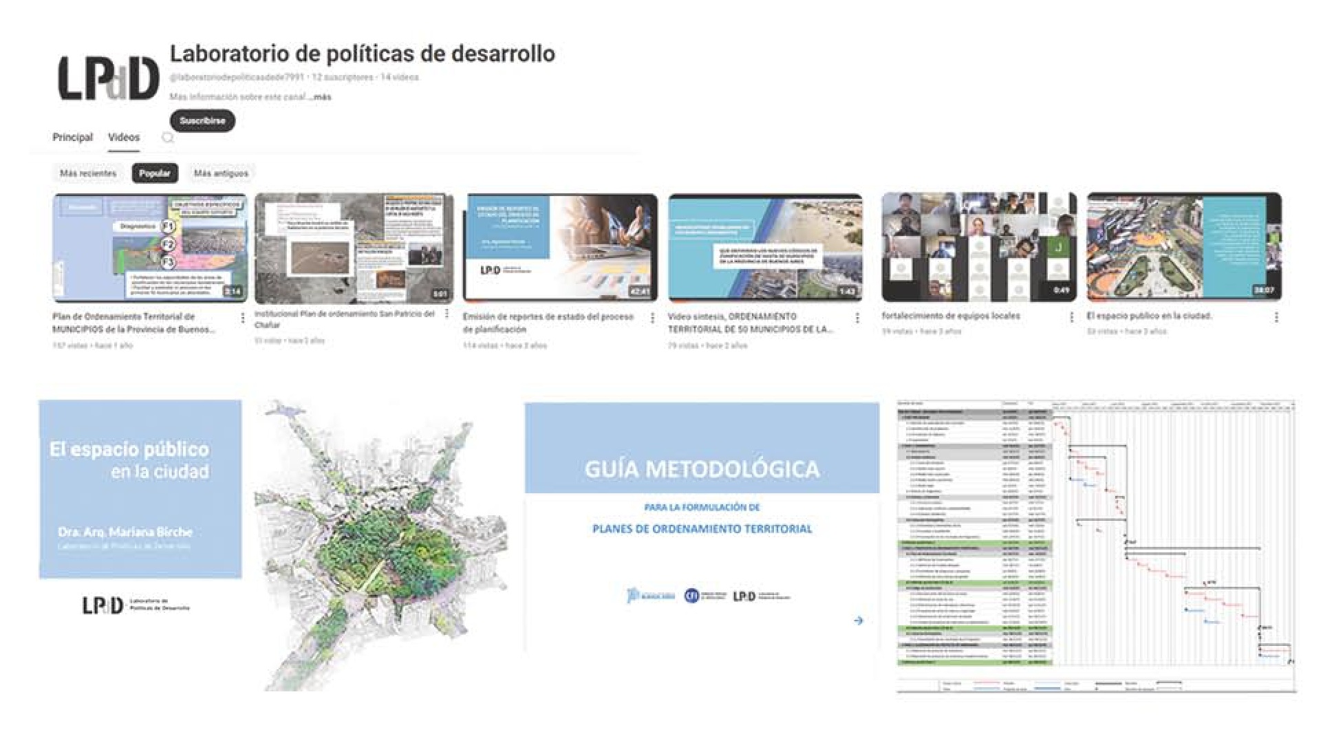
Task: Open options menu for San Patricio del Chañar video
Action: pos(447,314)
